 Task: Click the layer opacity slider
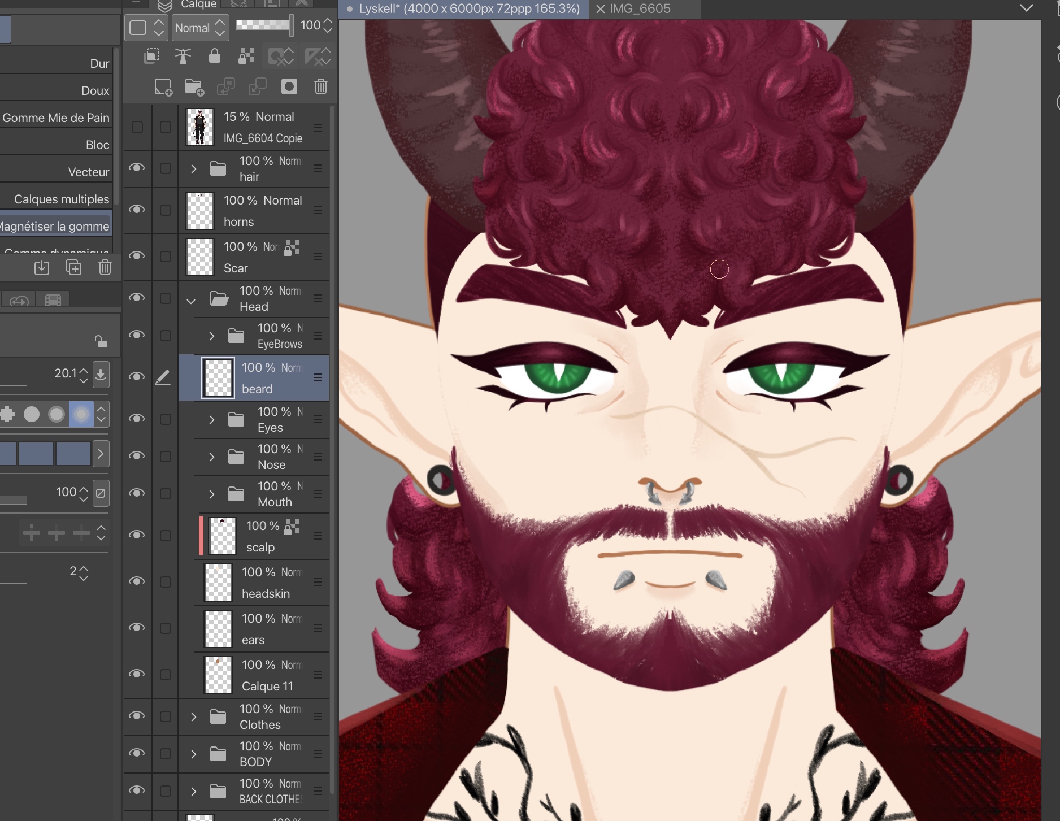263,25
